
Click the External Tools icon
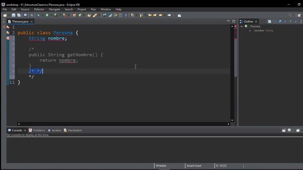point(65,15)
